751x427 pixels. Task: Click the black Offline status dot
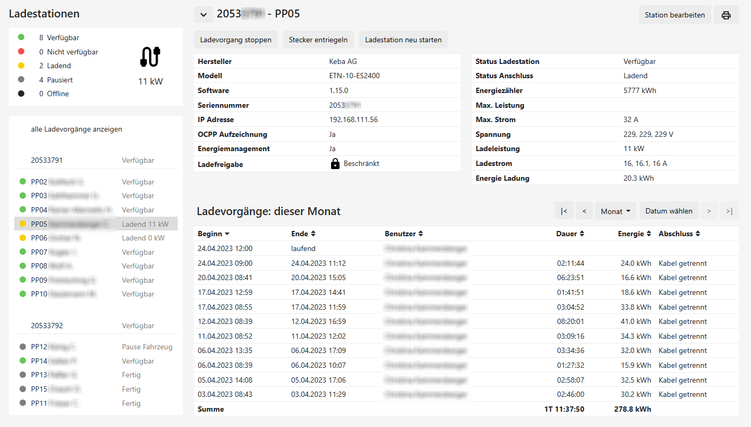21,94
